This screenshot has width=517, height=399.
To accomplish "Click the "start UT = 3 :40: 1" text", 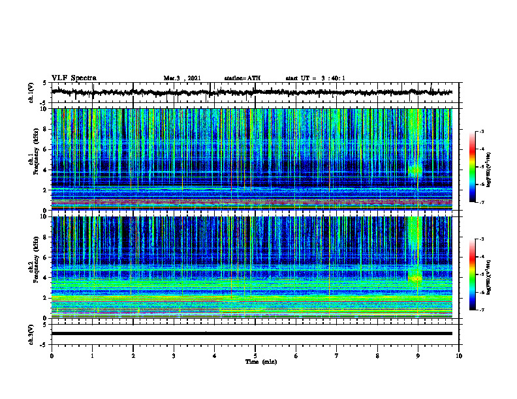I will pyautogui.click(x=315, y=78).
